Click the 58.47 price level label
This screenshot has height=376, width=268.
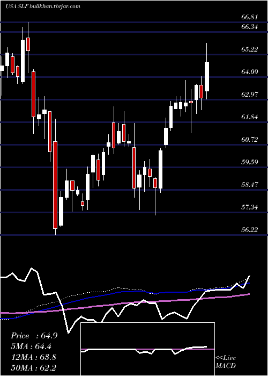pyautogui.click(x=249, y=185)
